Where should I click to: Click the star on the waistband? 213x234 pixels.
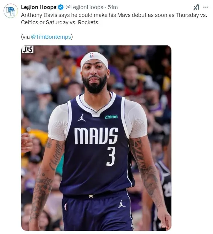click(x=91, y=196)
